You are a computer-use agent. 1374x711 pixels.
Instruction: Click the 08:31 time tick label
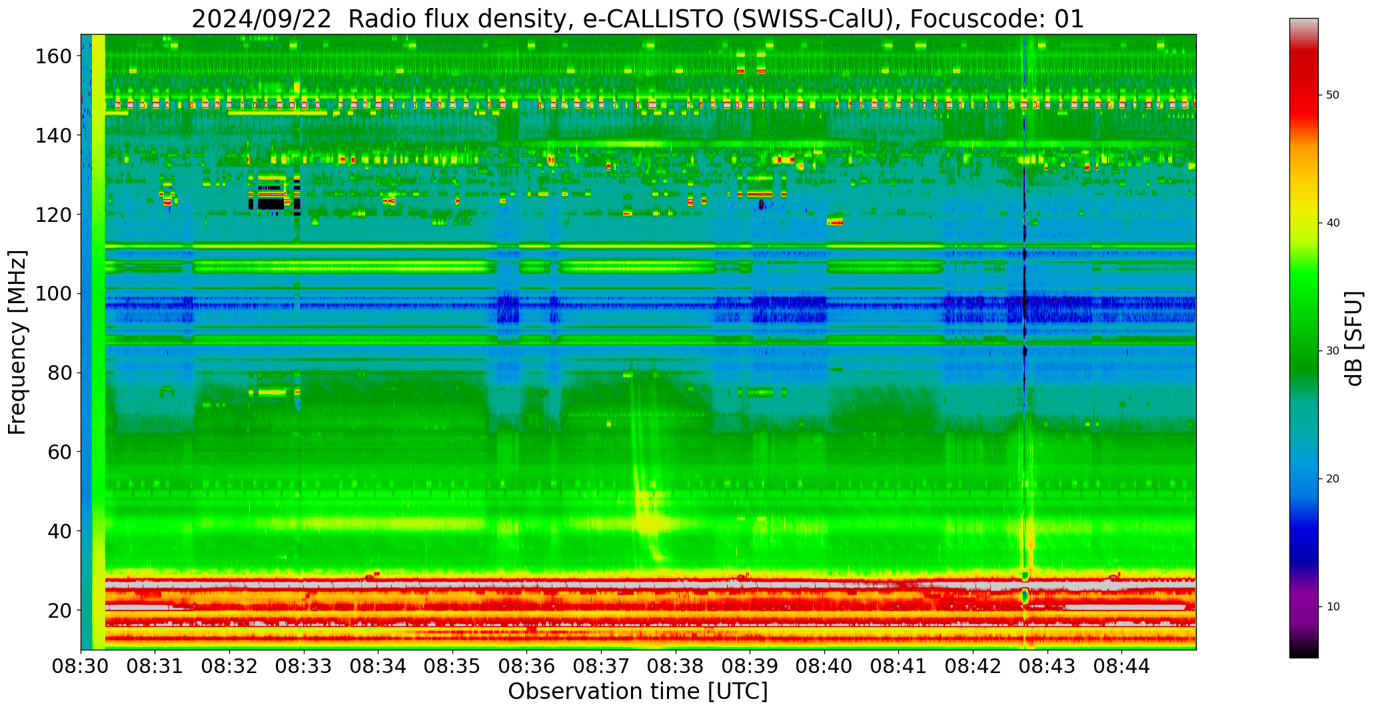coord(155,666)
